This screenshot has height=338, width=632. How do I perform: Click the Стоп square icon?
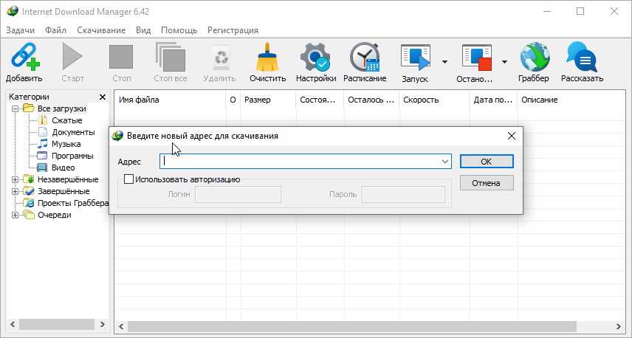(x=121, y=58)
